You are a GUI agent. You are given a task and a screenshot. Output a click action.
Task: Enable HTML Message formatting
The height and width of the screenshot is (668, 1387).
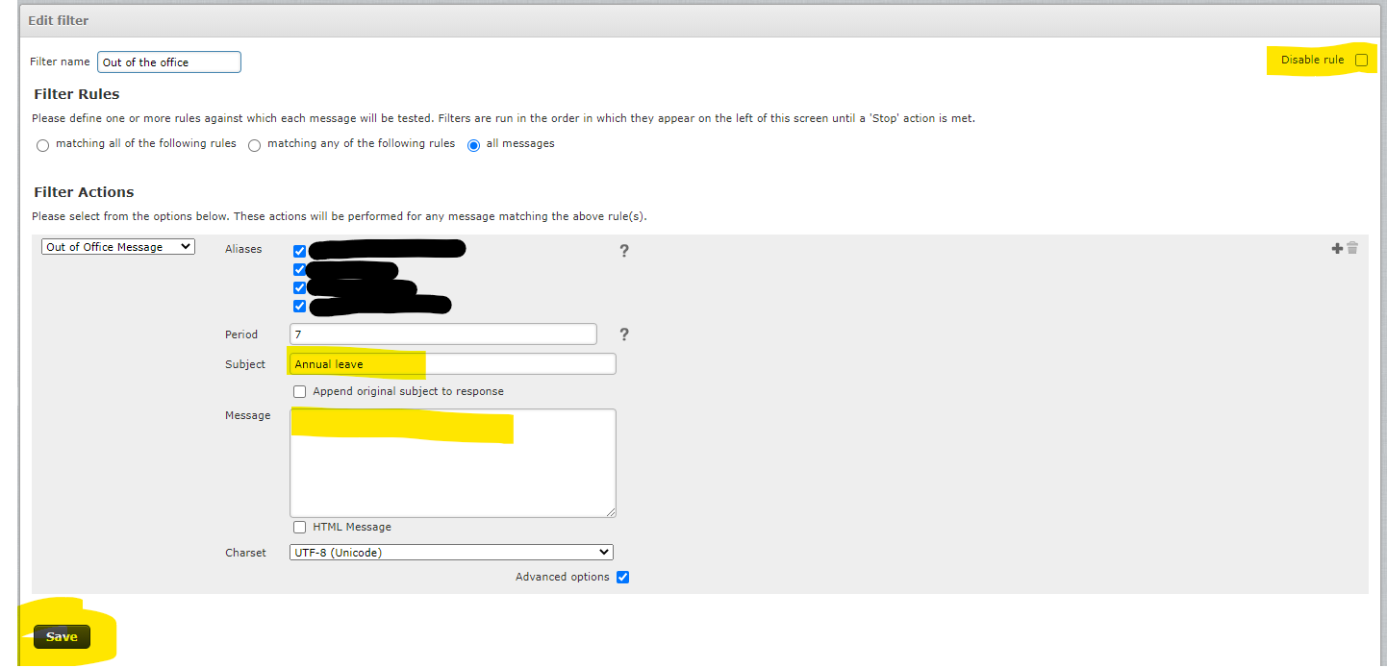point(299,527)
